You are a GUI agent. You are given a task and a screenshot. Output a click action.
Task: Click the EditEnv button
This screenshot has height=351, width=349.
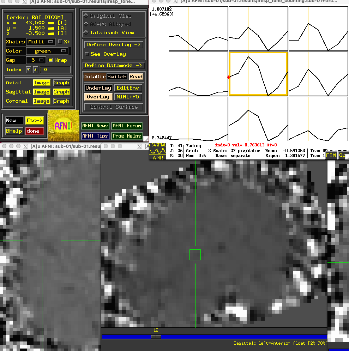tap(128, 88)
